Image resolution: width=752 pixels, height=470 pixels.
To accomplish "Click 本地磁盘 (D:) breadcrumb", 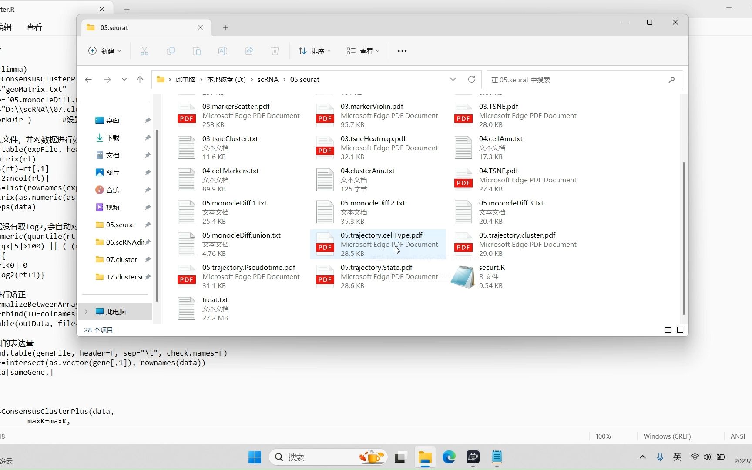I will pyautogui.click(x=226, y=80).
